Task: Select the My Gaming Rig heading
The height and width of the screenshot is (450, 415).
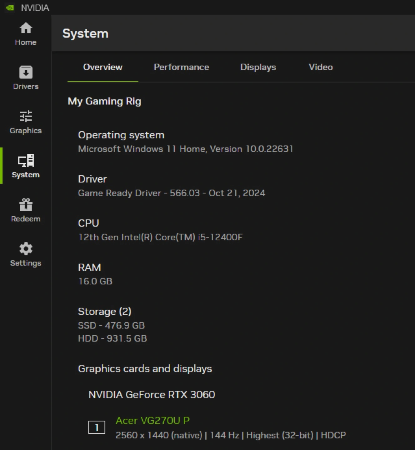Action: pos(104,101)
